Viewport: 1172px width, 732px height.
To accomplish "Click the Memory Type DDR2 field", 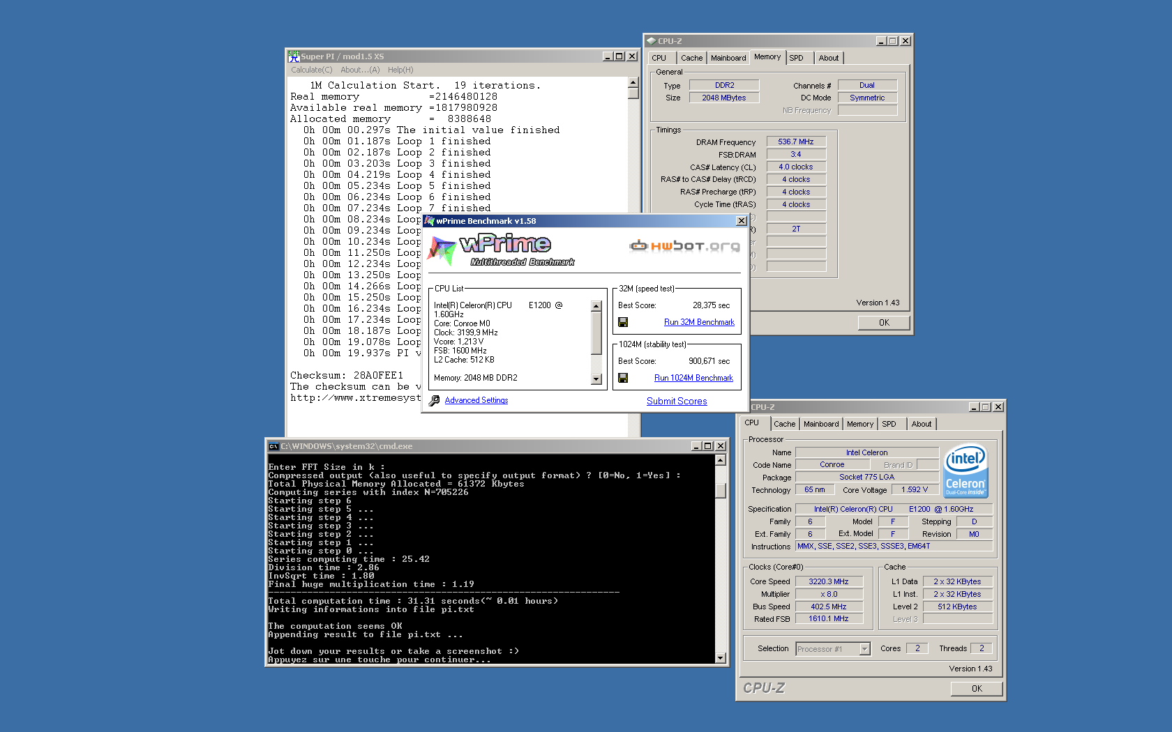I will click(724, 85).
